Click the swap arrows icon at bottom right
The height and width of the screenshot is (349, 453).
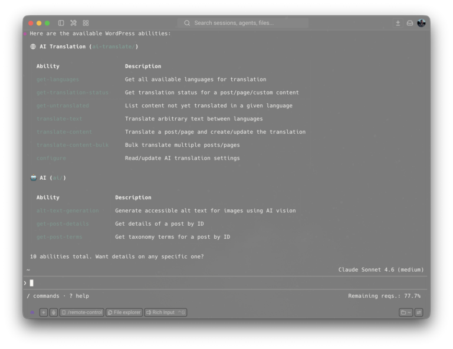click(419, 312)
